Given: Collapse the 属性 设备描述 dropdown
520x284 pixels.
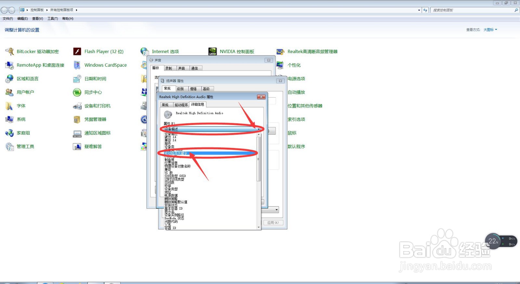Looking at the screenshot, I should (x=259, y=129).
